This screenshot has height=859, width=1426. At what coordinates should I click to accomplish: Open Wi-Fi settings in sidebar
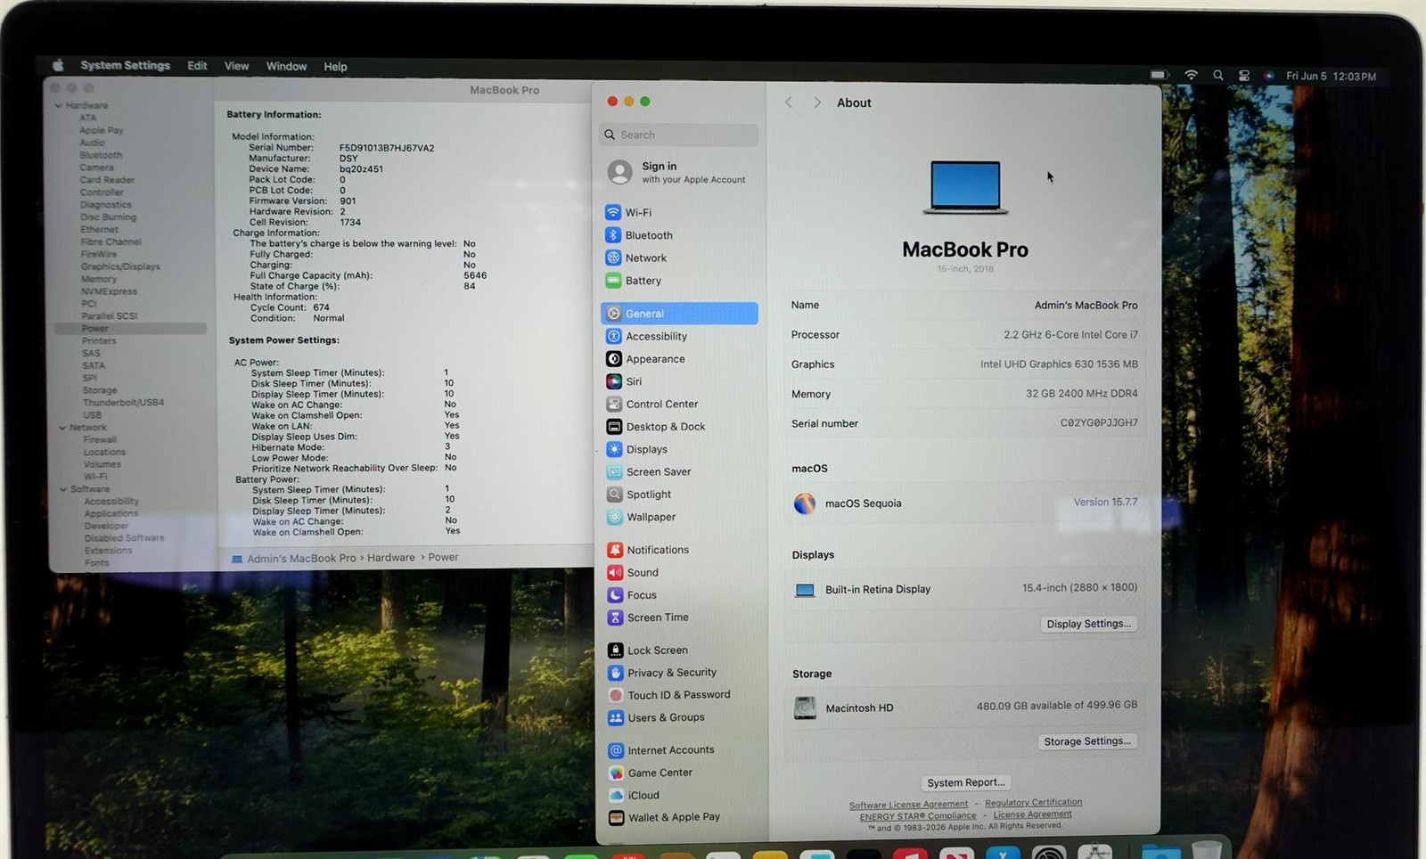[678, 212]
